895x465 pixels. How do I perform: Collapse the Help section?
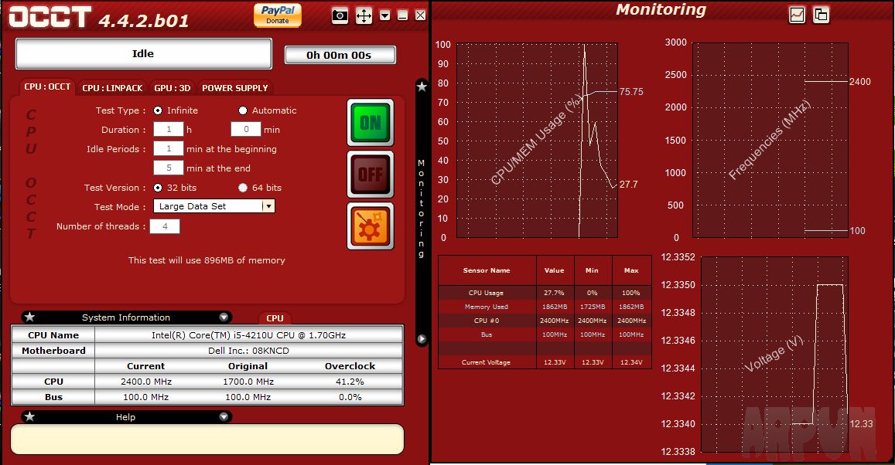pyautogui.click(x=224, y=416)
